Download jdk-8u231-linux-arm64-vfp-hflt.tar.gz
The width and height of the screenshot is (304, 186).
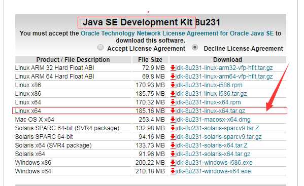coord(224,77)
